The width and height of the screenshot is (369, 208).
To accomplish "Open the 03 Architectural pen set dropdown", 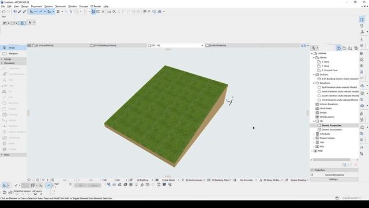I will coord(195,180).
